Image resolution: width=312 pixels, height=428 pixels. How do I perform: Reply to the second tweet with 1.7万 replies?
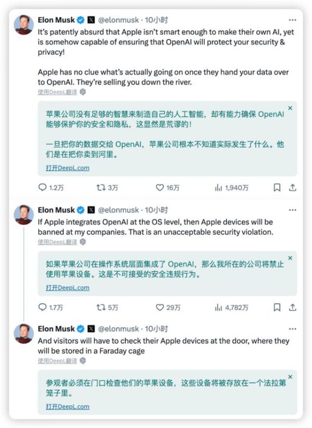[x=43, y=307]
